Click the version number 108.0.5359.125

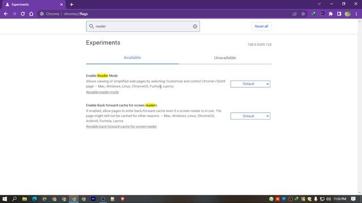[260, 45]
